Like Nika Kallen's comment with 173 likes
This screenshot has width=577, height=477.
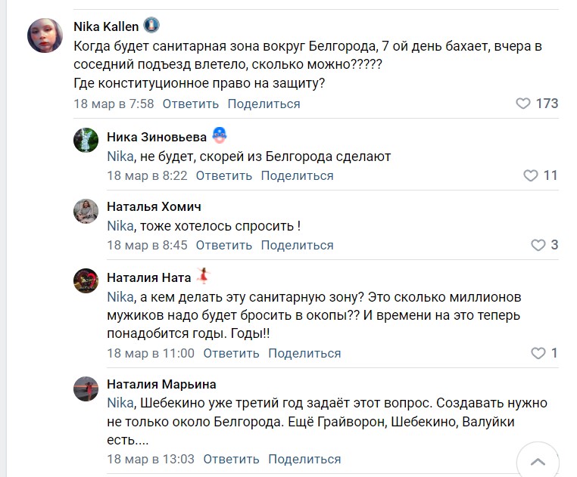[522, 104]
